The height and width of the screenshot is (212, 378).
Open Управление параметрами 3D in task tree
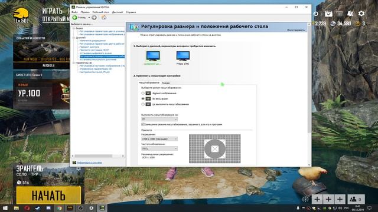click(96, 69)
